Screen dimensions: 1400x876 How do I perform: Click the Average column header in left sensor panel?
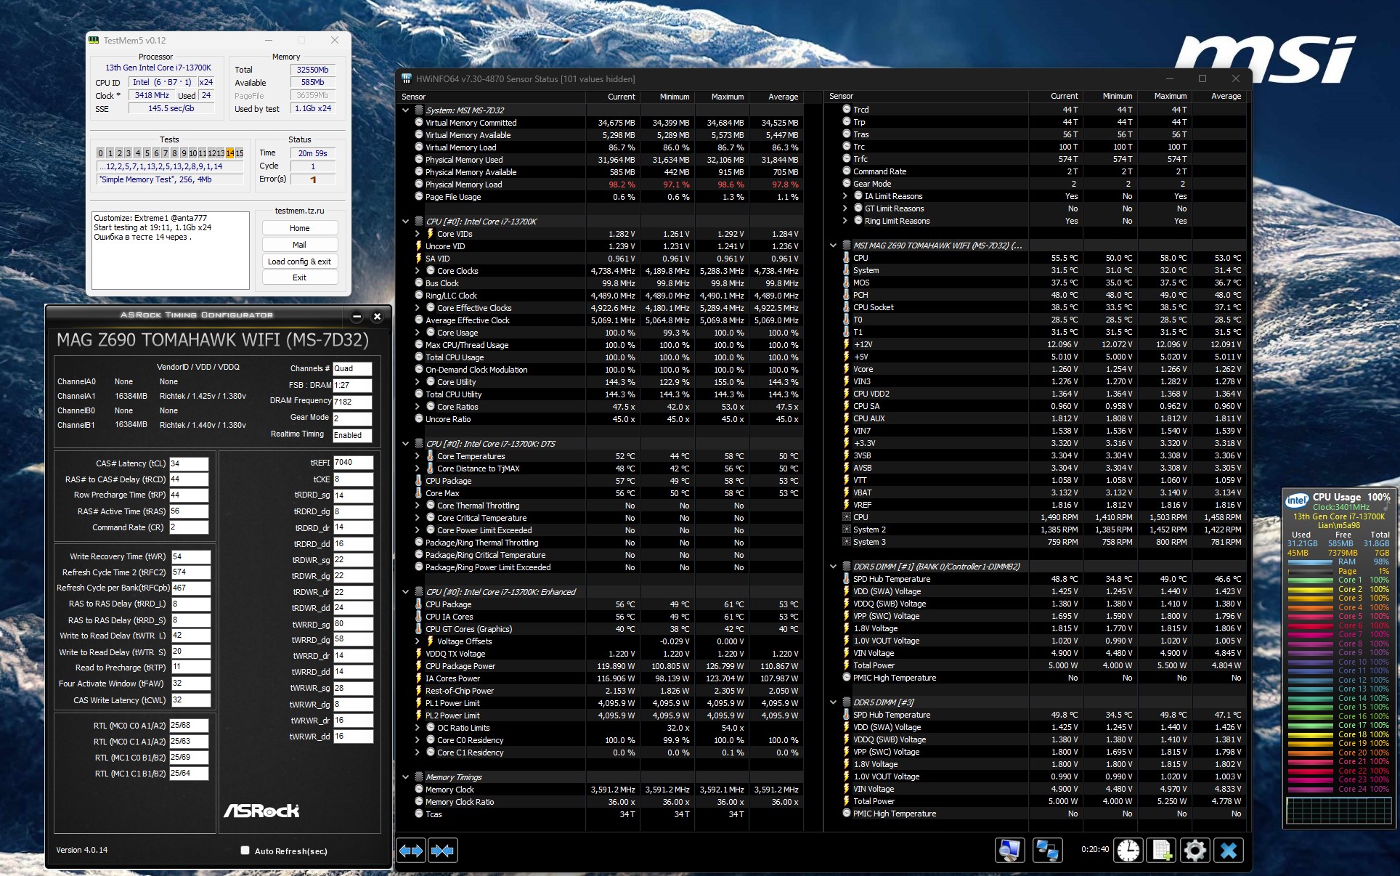pyautogui.click(x=782, y=97)
